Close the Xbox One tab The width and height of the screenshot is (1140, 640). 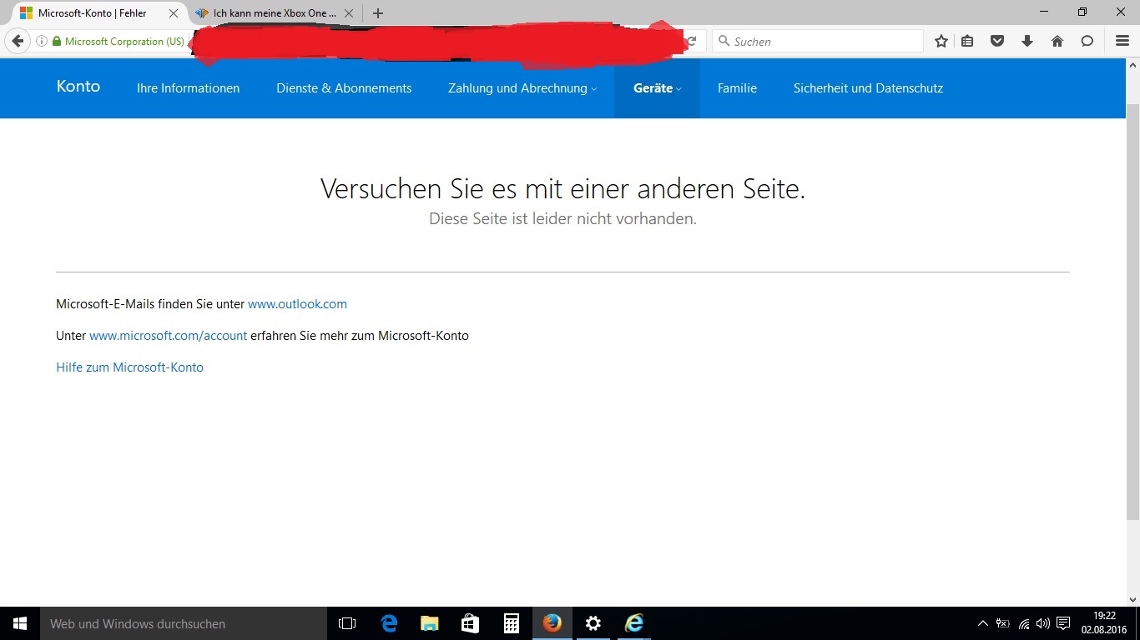click(x=349, y=13)
